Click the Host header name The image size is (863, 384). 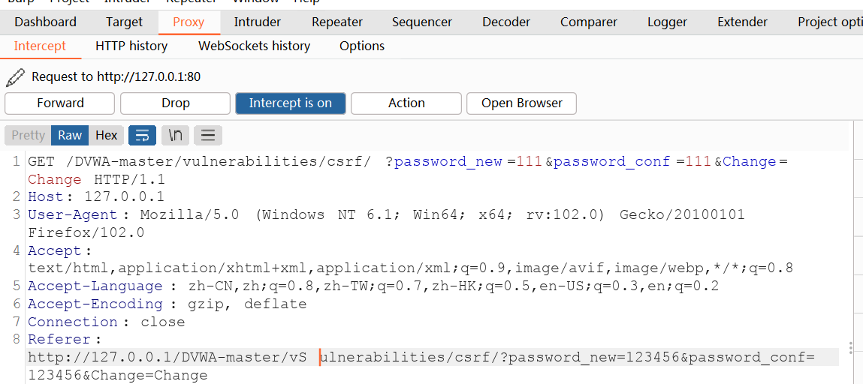point(45,196)
